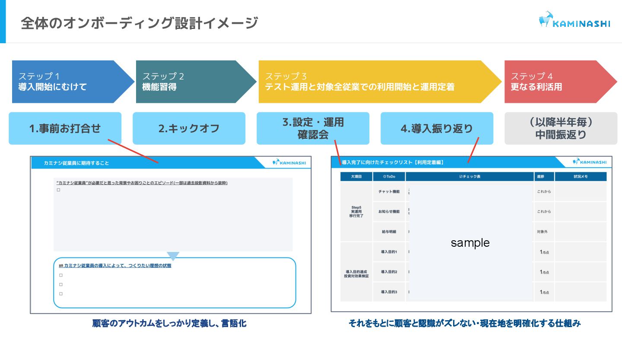Click the 1/5点 score in 導入目的2 row

(x=544, y=272)
